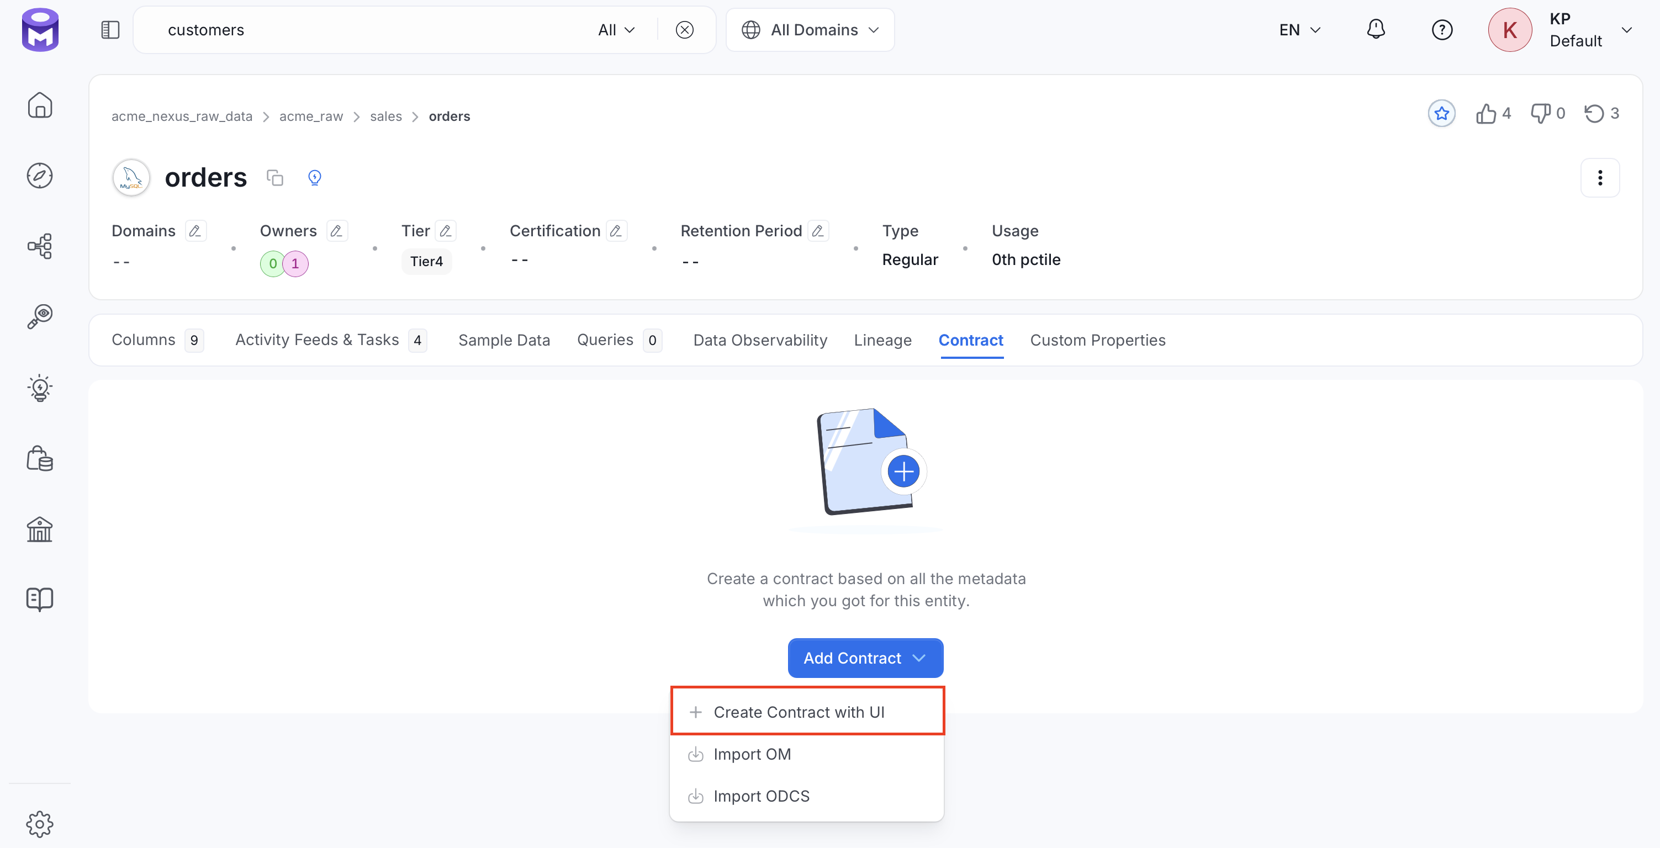Switch to the Lineage tab
1660x848 pixels.
tap(883, 340)
